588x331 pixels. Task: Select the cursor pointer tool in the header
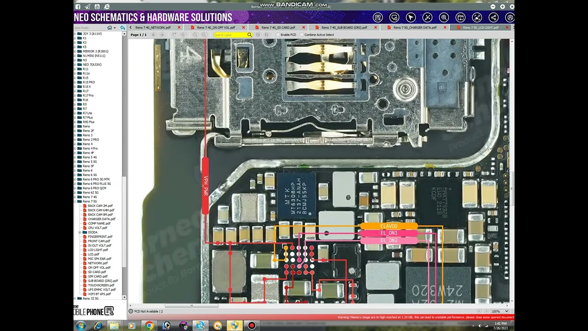411,17
